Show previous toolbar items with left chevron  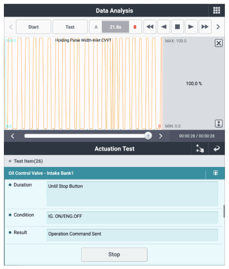click(11, 27)
